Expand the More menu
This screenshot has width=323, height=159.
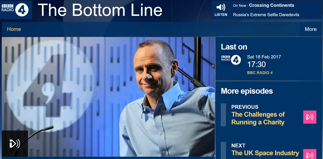[311, 29]
